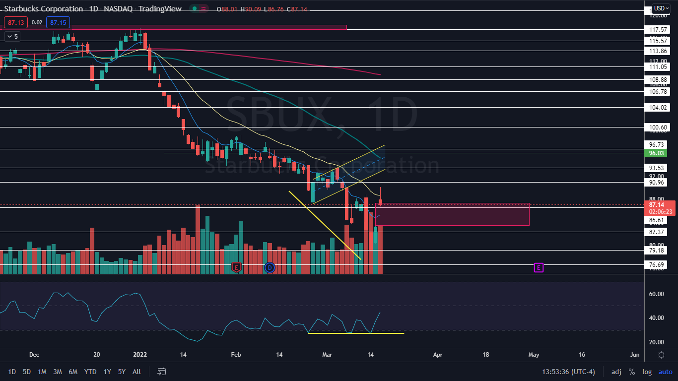This screenshot has height=381, width=678.
Task: Click the 79.18 price level label
Action: pos(657,251)
